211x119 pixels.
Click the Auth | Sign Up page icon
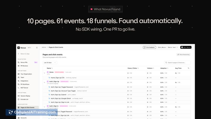[48, 82]
